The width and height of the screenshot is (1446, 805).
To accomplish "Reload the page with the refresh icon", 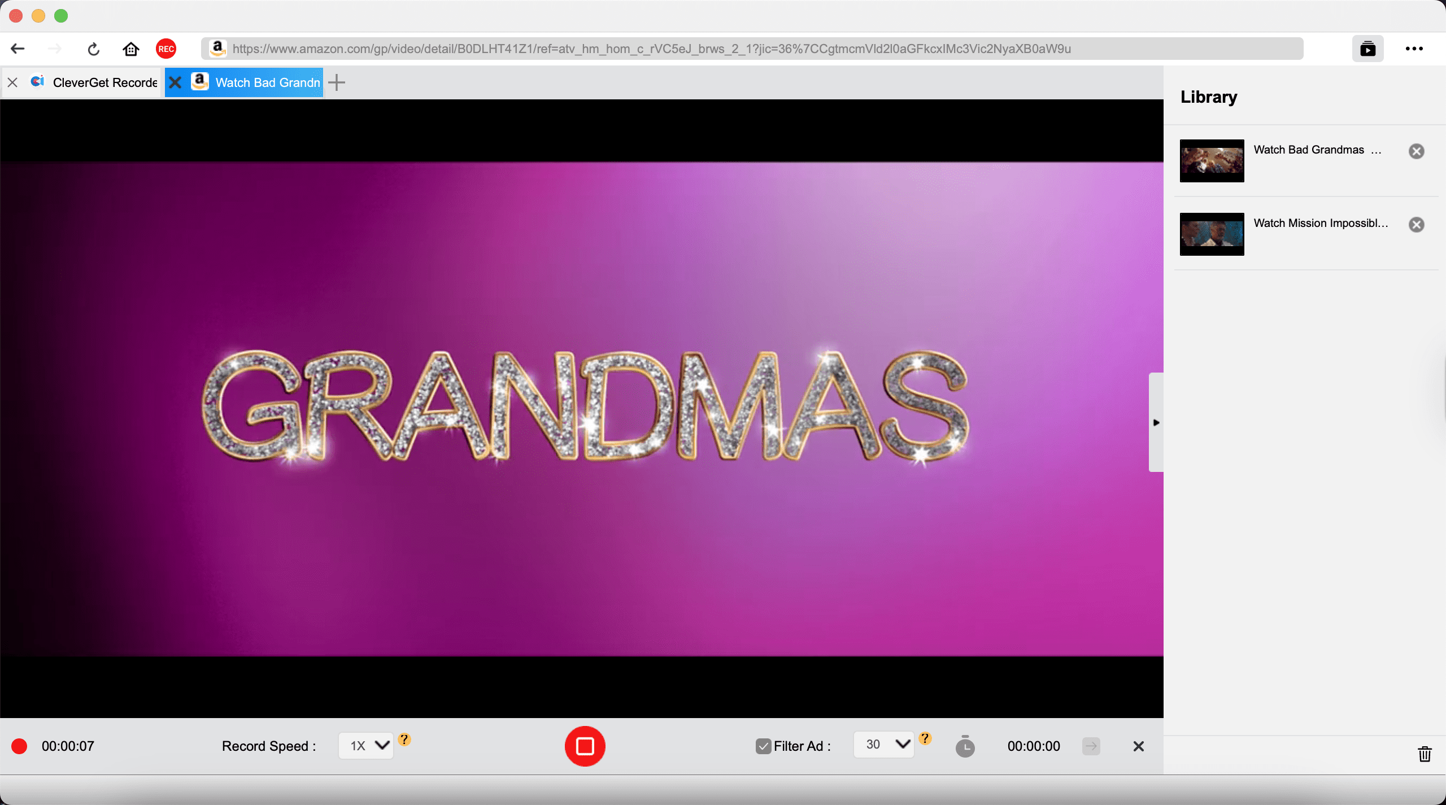I will coord(94,49).
